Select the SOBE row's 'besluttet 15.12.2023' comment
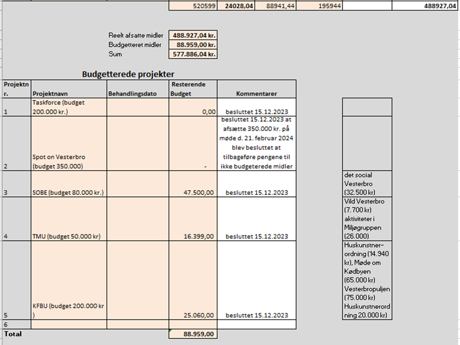This screenshot has height=345, width=460. click(257, 184)
